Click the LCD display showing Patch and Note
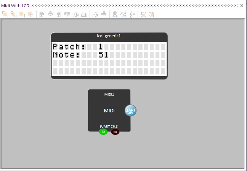Viewport: 247px width, 171px height. 109,58
